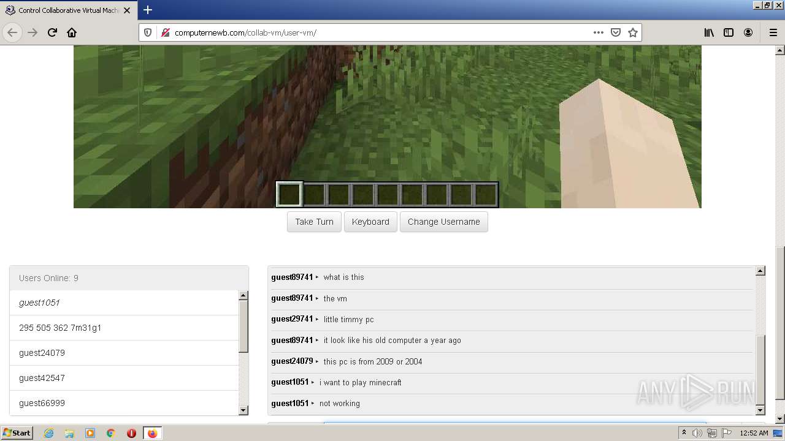Screen dimensions: 785x441
Task: Click the page vertical scrollbar thumb
Action: pos(779,323)
